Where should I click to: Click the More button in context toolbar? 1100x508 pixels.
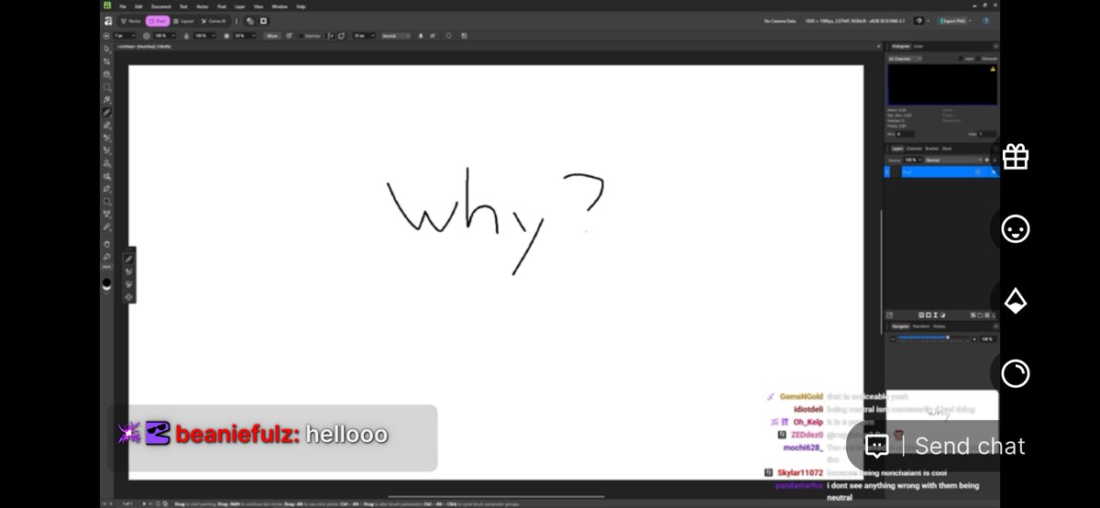[x=272, y=36]
